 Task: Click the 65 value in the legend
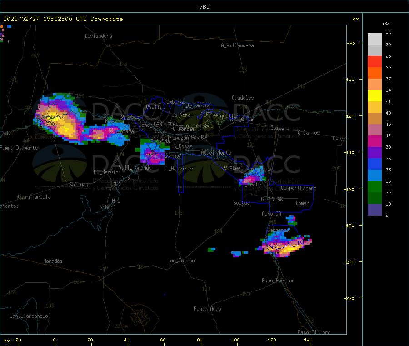388,56
